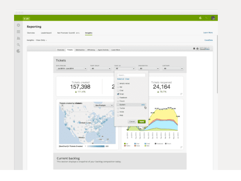
Task: Open the Geo Pushpin dropdown
Action: (103, 105)
